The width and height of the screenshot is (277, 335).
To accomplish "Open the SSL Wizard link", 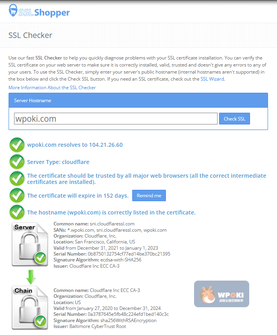I will [x=212, y=79].
